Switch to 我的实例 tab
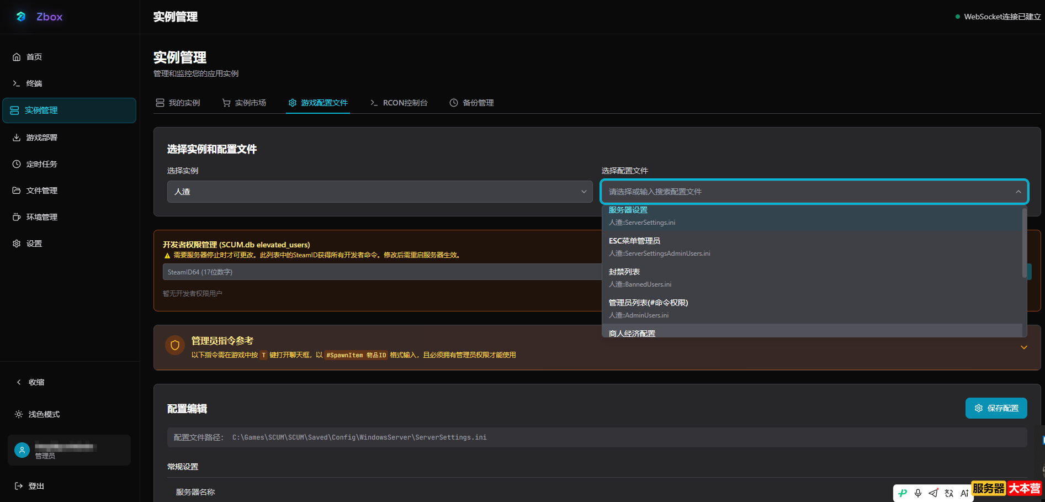The image size is (1045, 502). [178, 103]
